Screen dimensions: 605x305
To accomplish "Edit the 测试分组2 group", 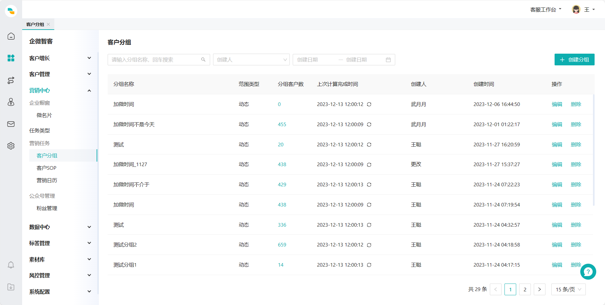I will pos(557,245).
